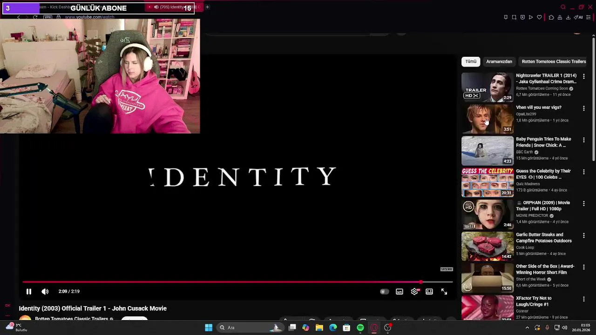Open Garlic Butter Steaks and Campfire Potatoes video
596x335 pixels.
pos(543,238)
